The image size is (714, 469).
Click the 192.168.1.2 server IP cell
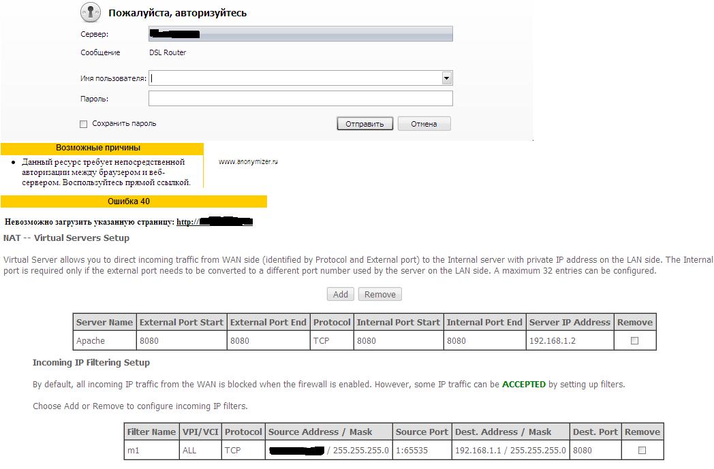tap(570, 340)
